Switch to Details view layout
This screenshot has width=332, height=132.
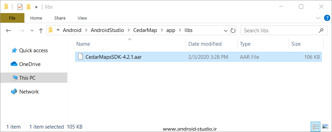point(316,127)
